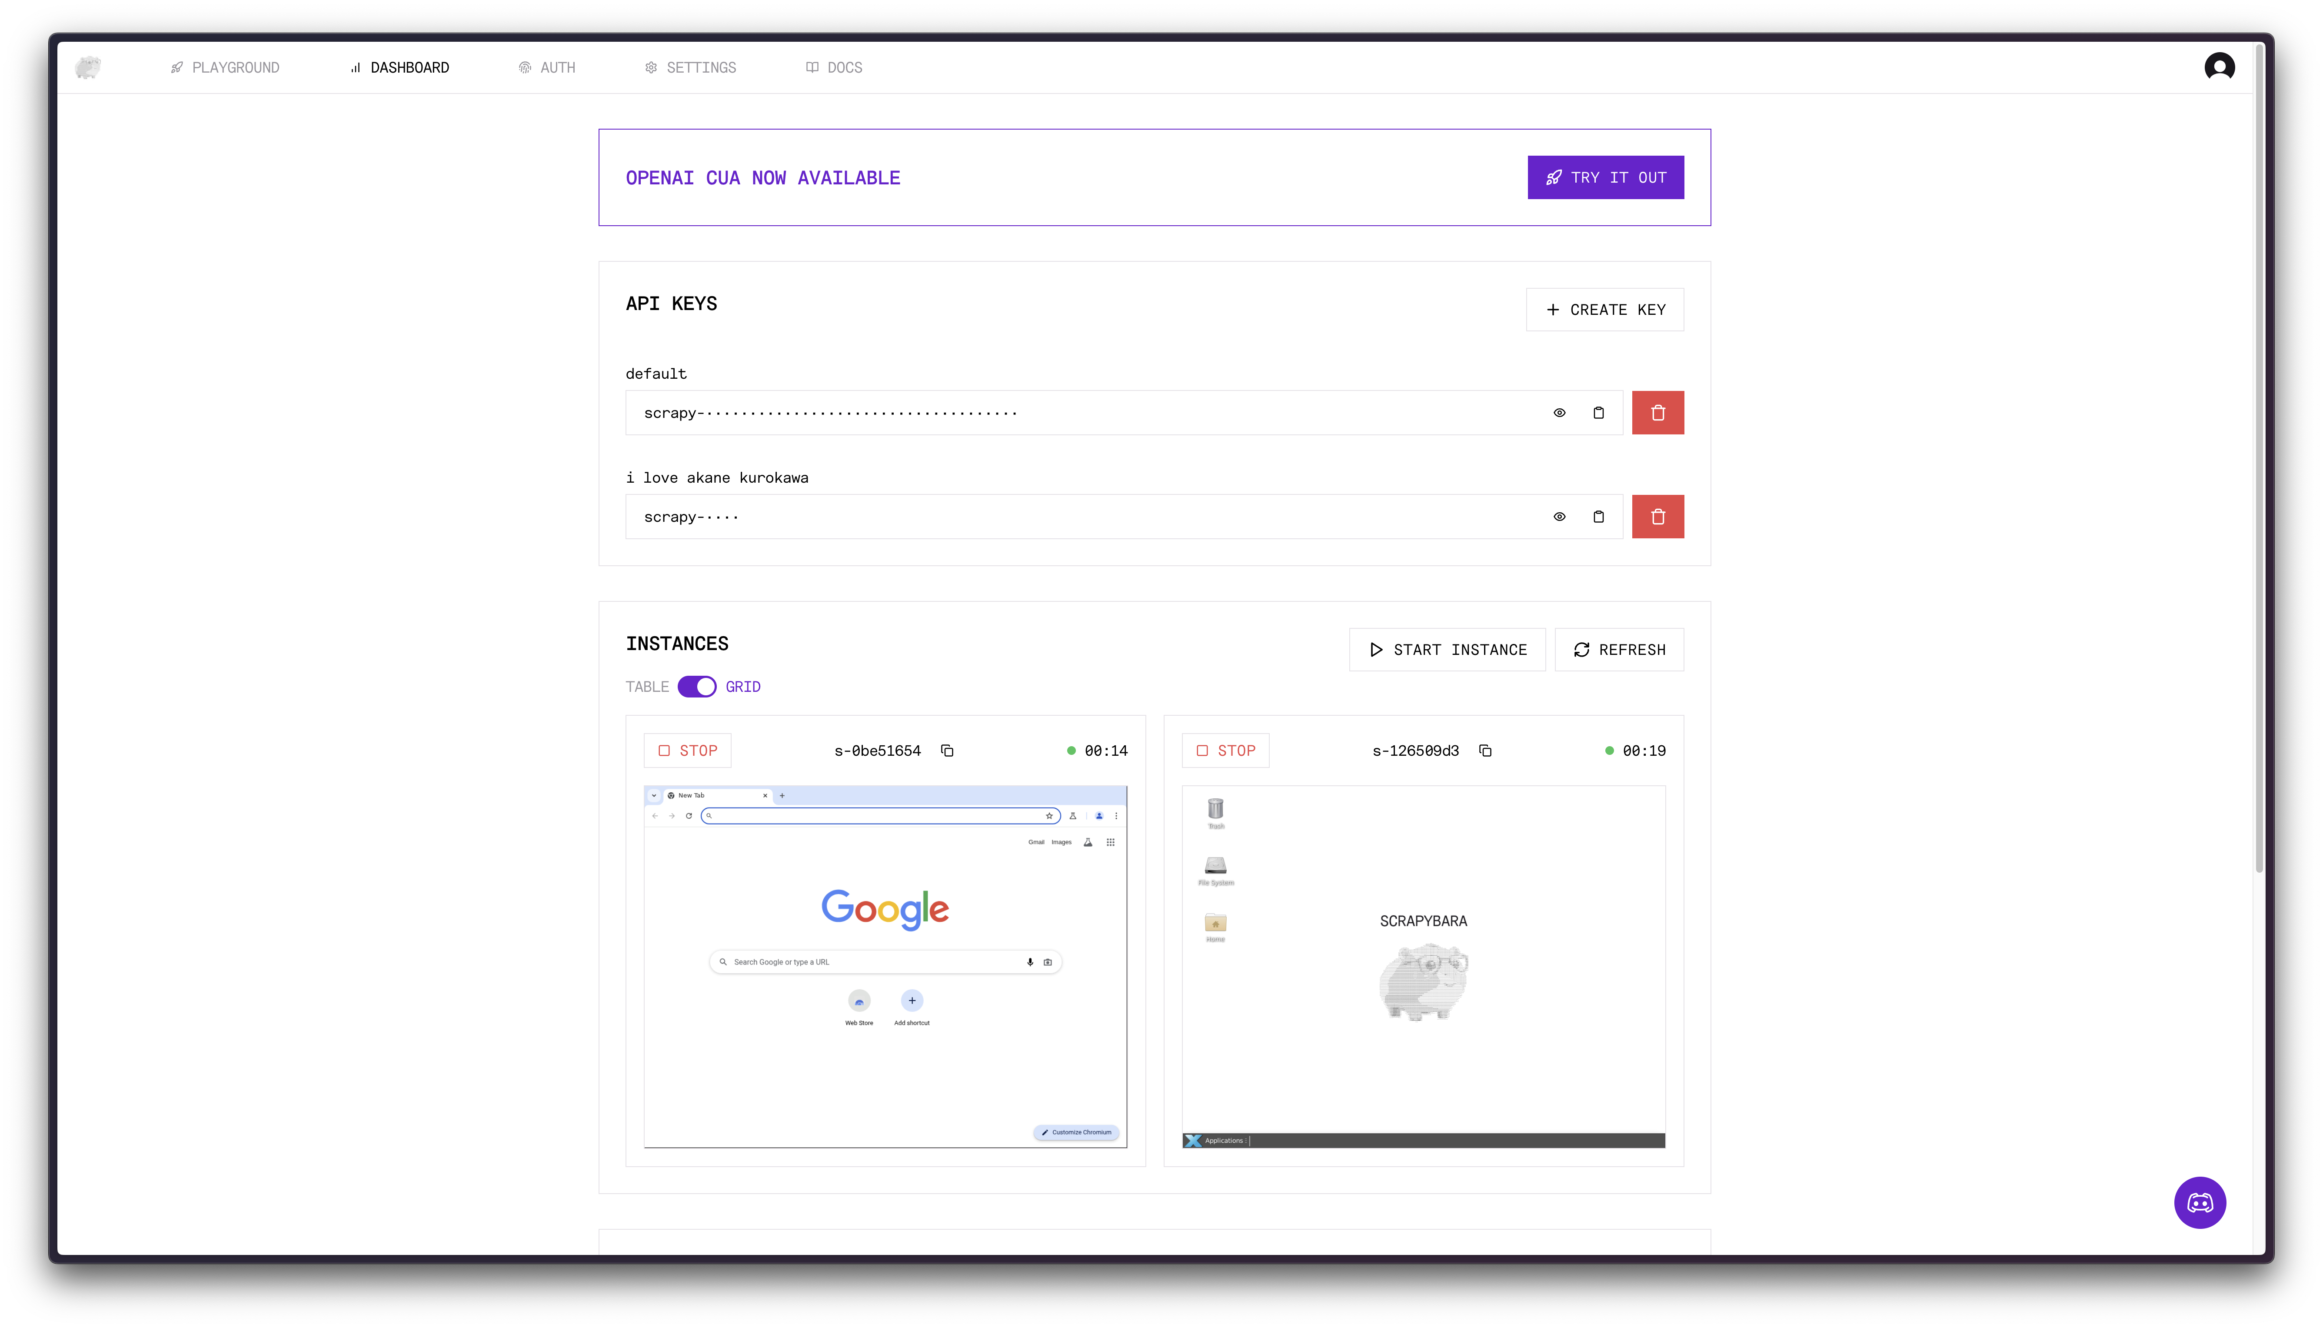This screenshot has height=1328, width=2323.
Task: Click the Try It Out button
Action: (1605, 177)
